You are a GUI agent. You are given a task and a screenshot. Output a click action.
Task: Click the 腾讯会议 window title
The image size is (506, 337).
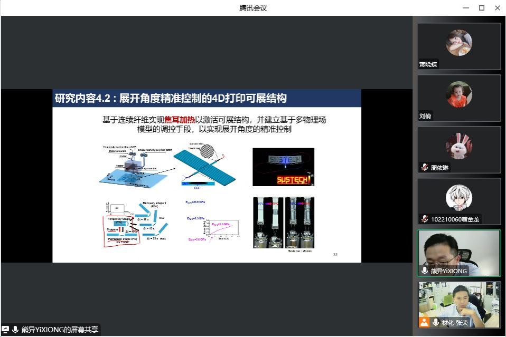(x=253, y=8)
